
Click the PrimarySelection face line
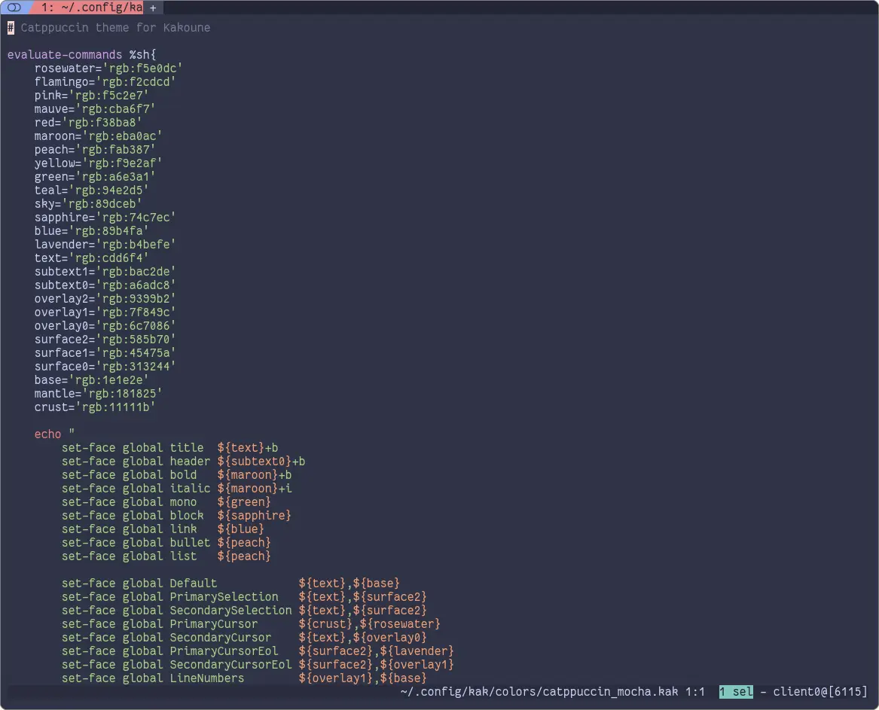244,597
